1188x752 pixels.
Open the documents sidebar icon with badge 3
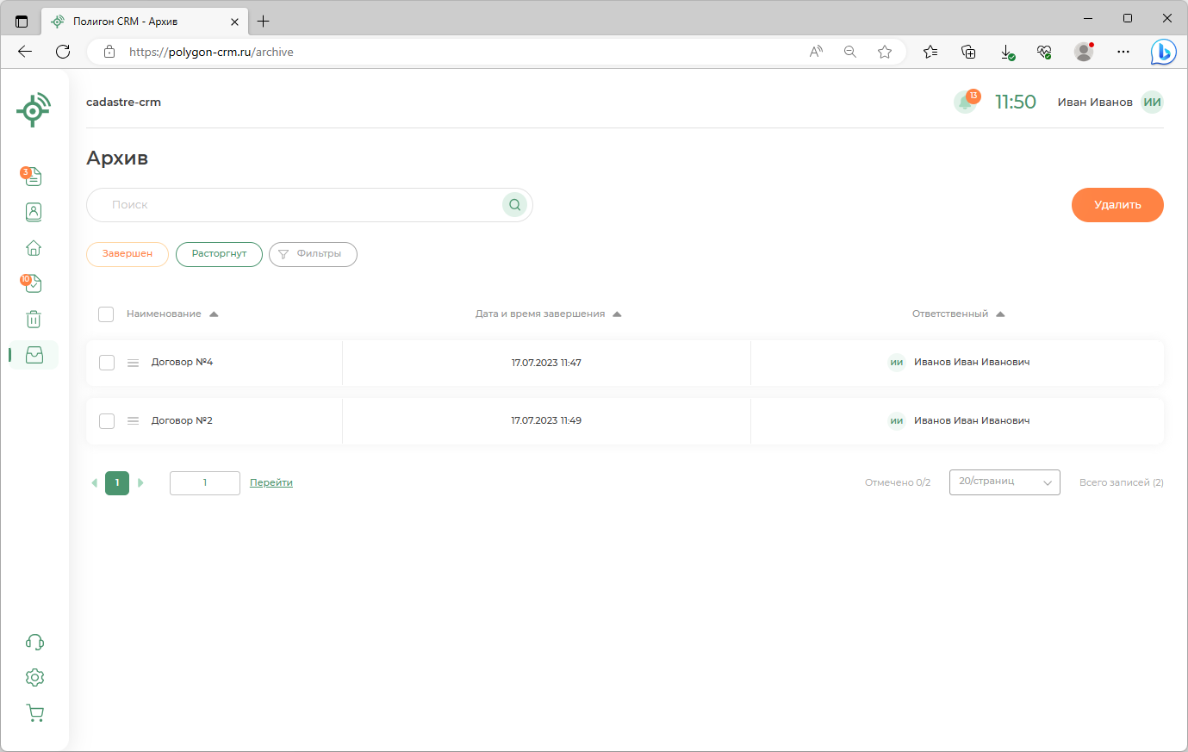pos(33,177)
